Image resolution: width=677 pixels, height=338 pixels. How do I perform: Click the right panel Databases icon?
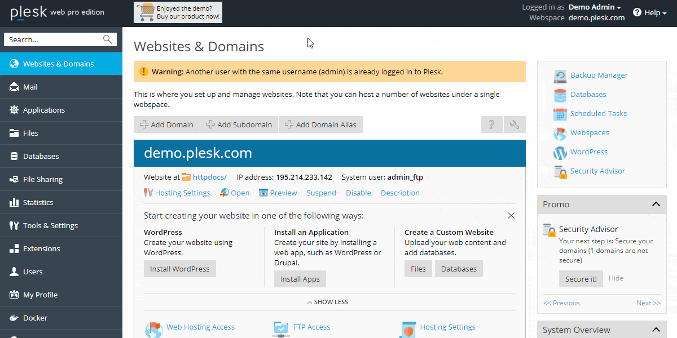[560, 95]
